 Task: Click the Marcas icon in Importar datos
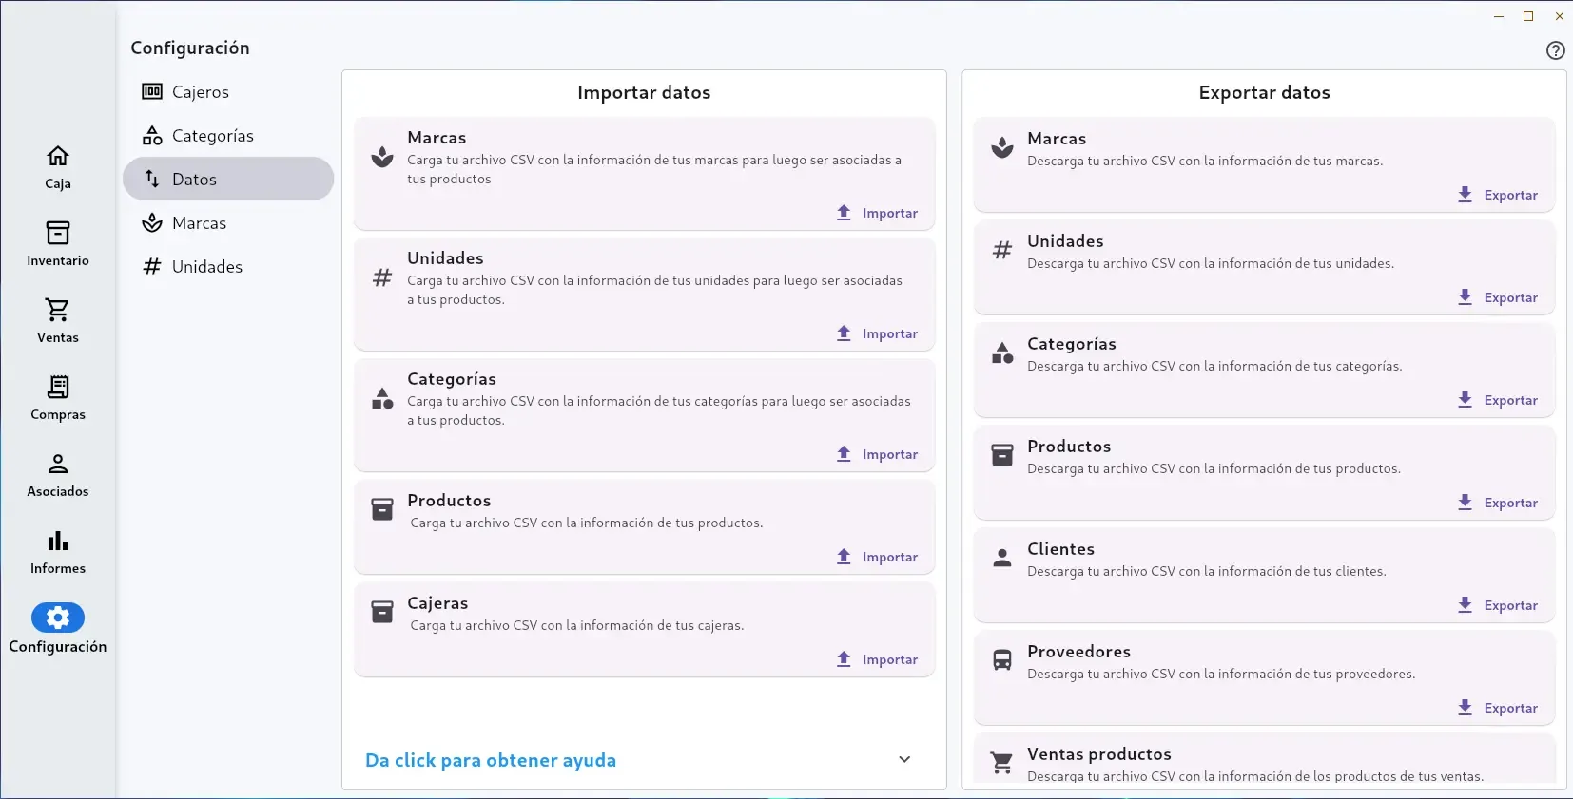[x=382, y=157]
